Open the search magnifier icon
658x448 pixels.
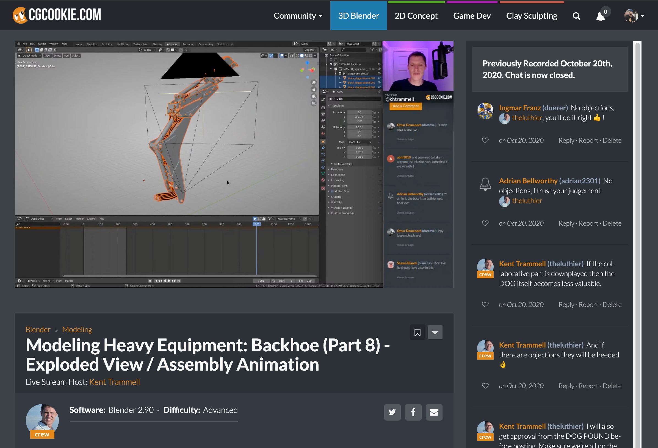point(576,16)
